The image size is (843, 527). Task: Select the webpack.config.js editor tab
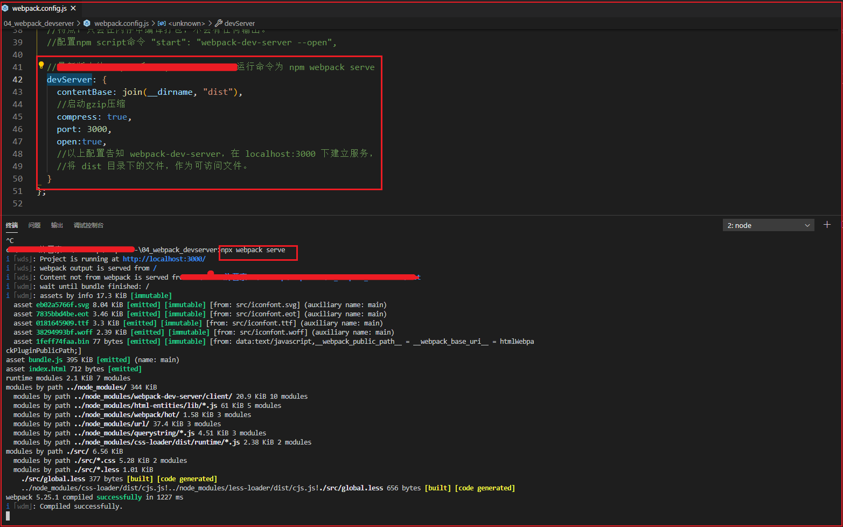[x=40, y=8]
